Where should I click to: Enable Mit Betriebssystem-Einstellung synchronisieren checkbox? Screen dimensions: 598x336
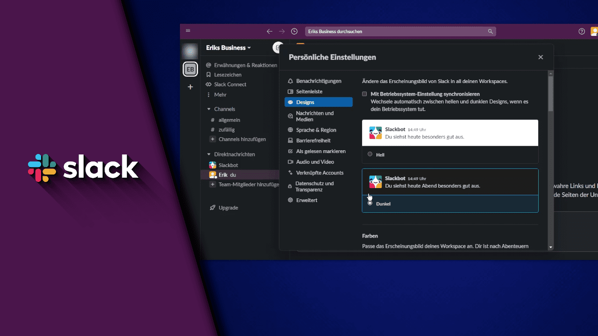point(364,94)
